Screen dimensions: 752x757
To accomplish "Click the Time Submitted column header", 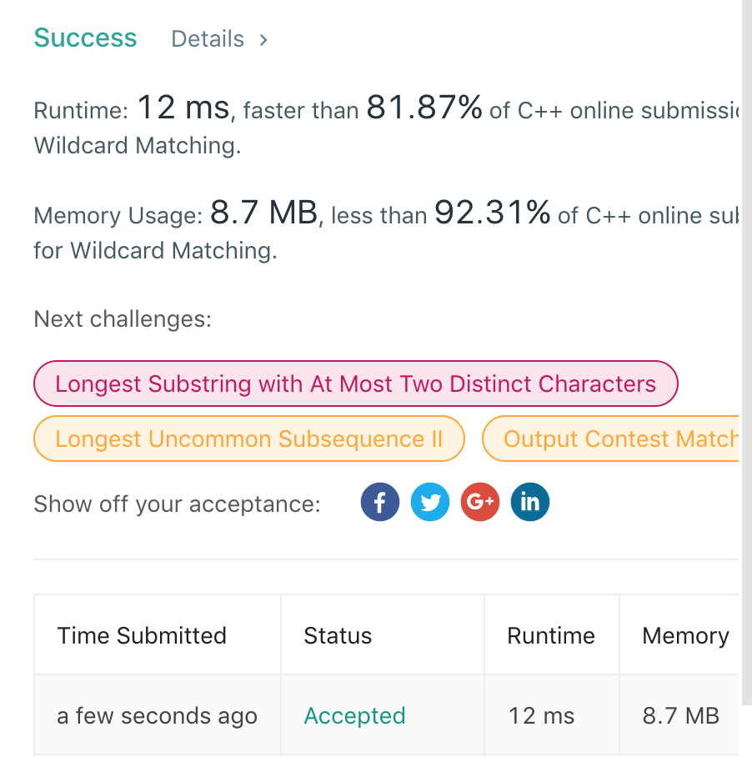I will pos(142,636).
